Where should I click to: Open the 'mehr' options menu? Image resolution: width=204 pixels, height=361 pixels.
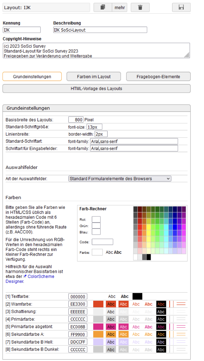tap(120, 7)
